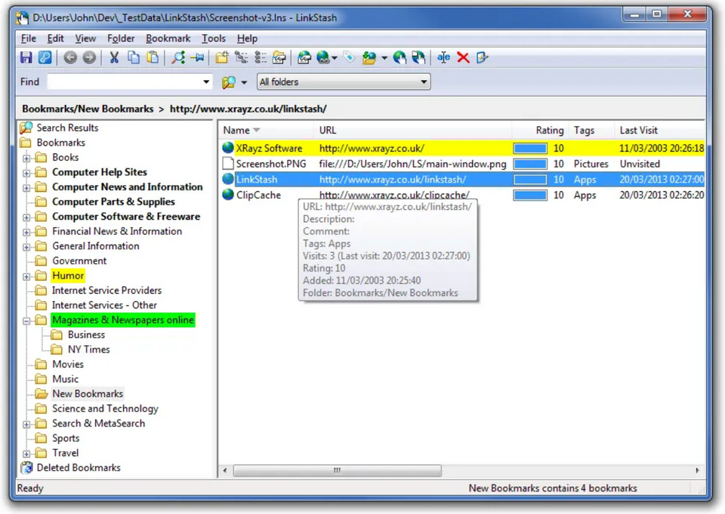Click the Back navigation arrow icon
Image resolution: width=725 pixels, height=514 pixels.
[70, 57]
